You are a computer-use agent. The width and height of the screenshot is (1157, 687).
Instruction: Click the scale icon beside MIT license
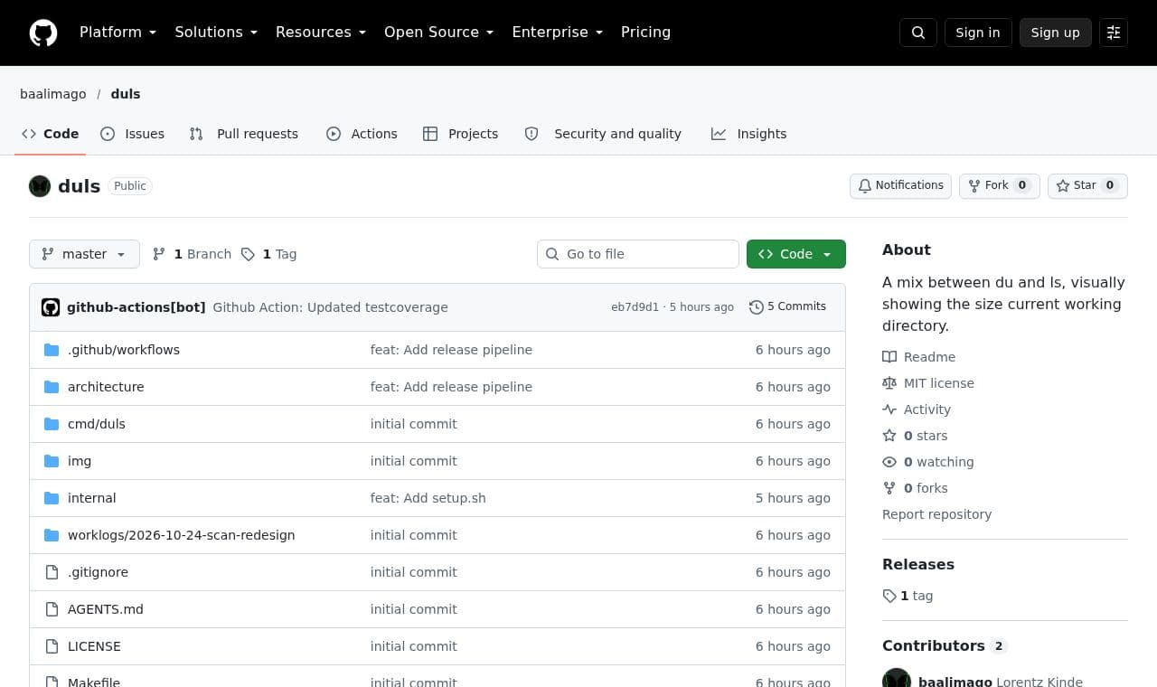889,383
